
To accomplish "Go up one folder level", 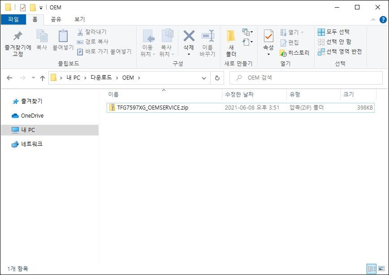I will tap(43, 78).
